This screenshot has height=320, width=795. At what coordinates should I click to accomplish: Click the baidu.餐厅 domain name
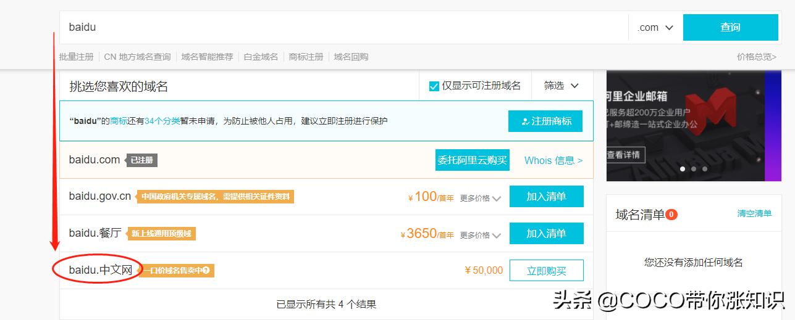(x=95, y=233)
